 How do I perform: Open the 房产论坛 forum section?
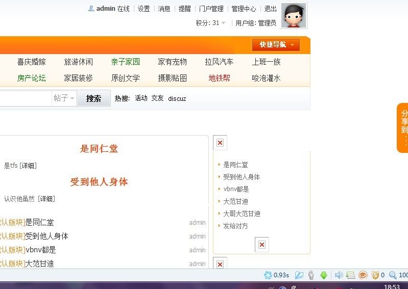[32, 78]
